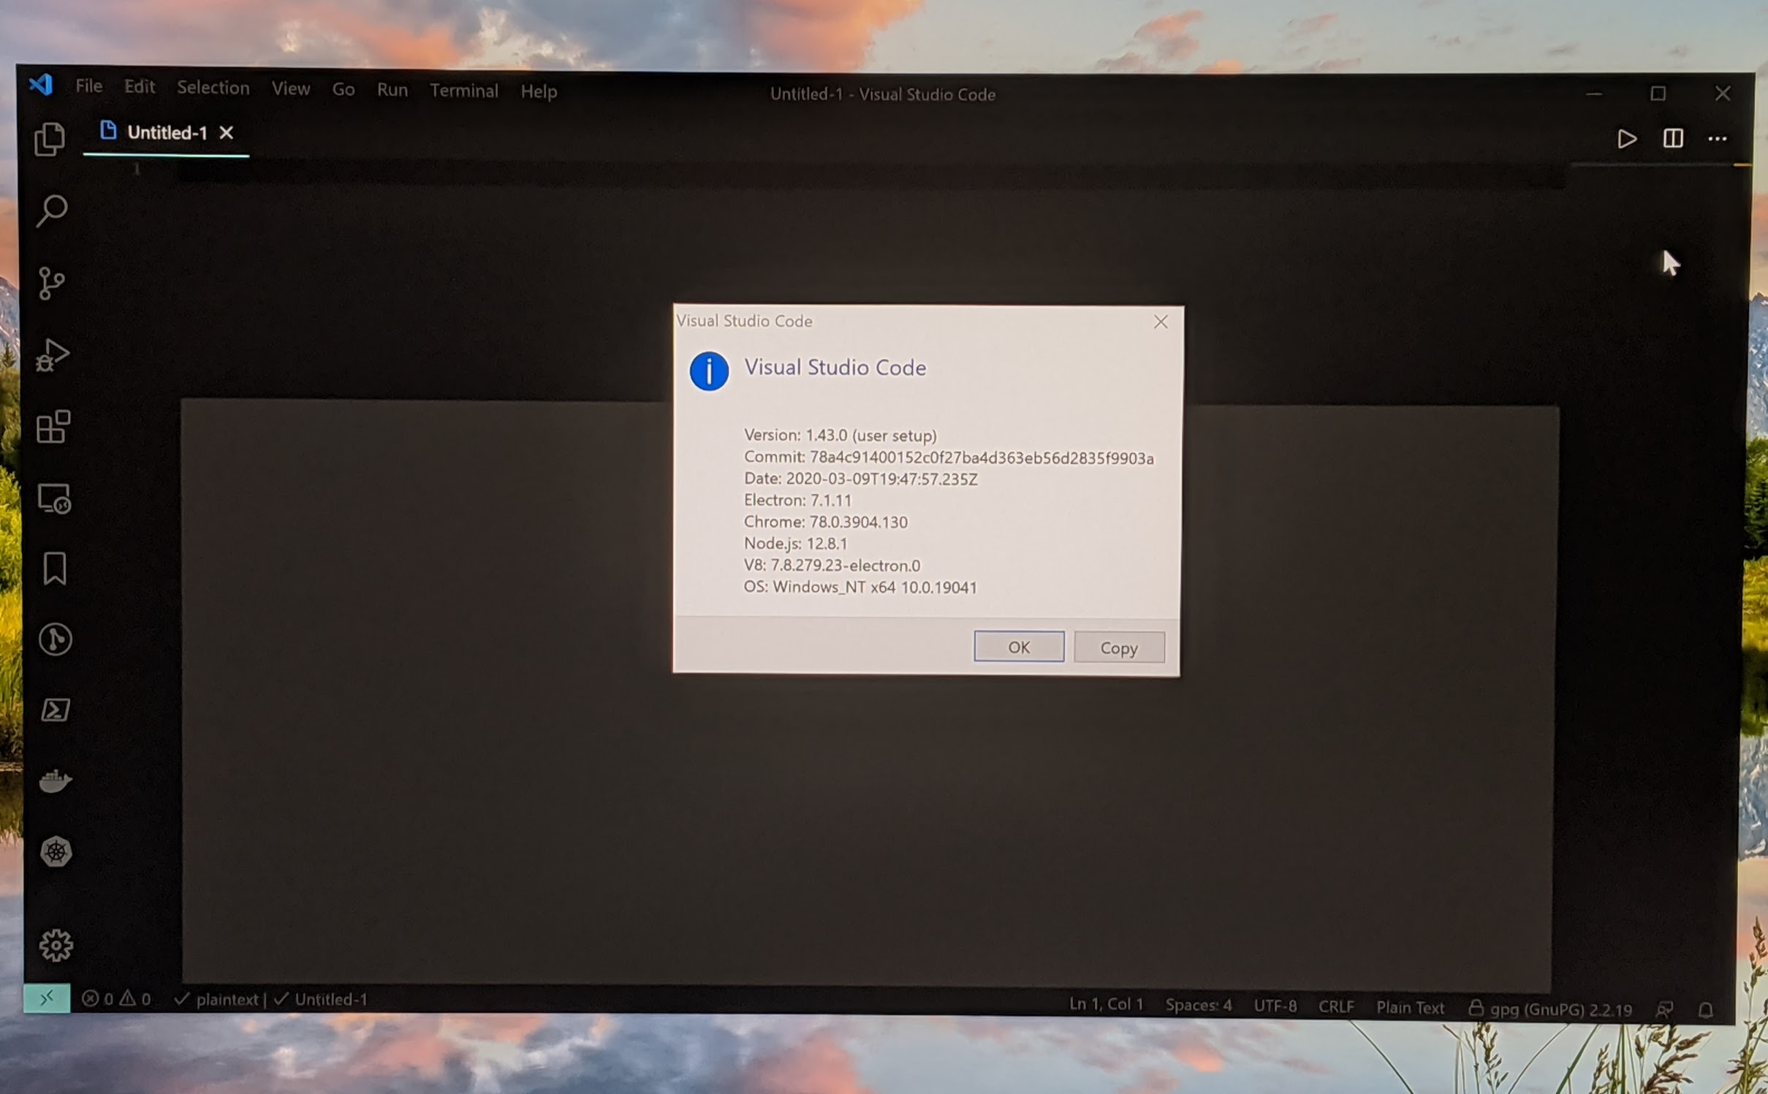
Task: Open the Terminal menu
Action: point(464,91)
